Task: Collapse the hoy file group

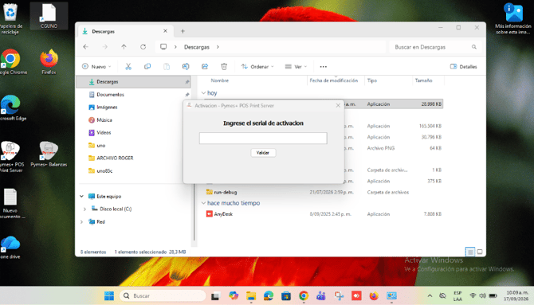Action: tap(203, 93)
